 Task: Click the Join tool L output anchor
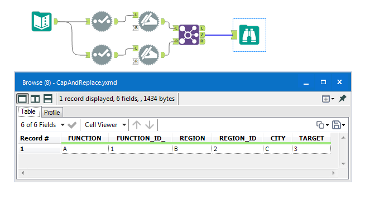[x=203, y=28]
